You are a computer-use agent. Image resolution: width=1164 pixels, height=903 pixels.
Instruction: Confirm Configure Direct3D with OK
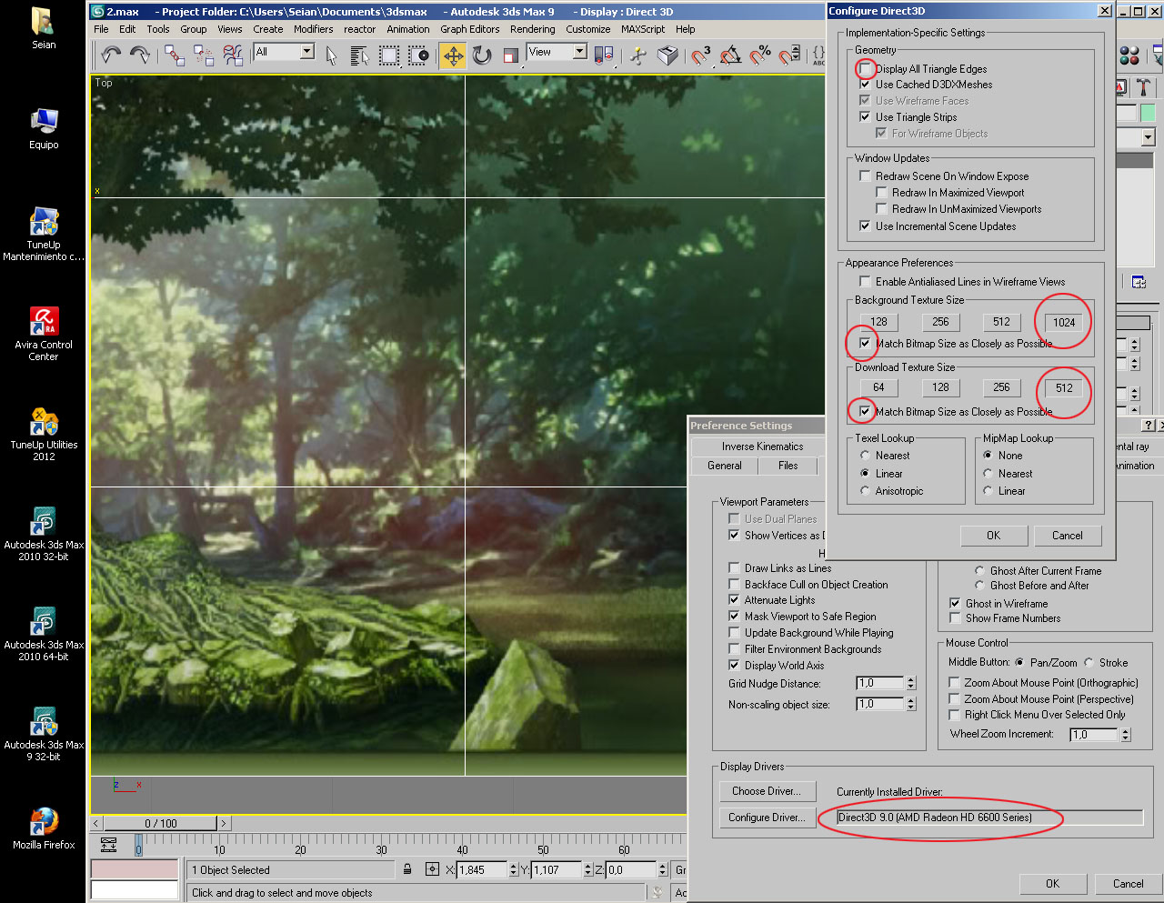[x=993, y=536]
